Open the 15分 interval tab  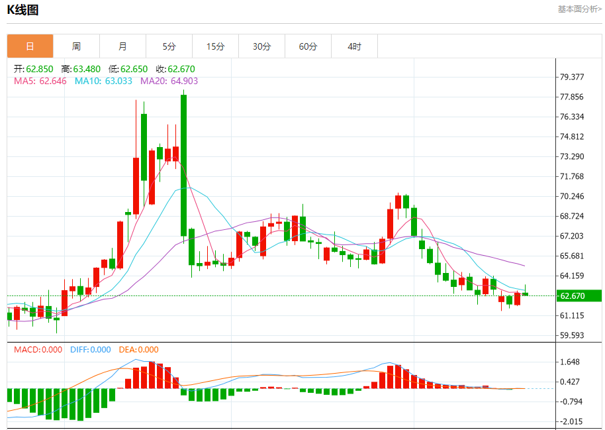point(215,46)
